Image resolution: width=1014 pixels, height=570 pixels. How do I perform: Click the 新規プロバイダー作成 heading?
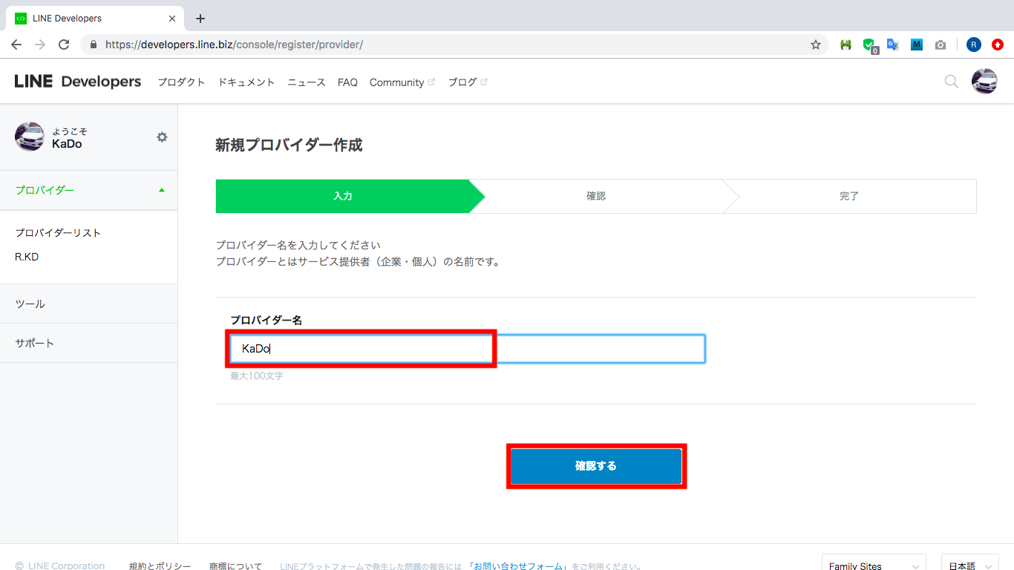click(289, 145)
